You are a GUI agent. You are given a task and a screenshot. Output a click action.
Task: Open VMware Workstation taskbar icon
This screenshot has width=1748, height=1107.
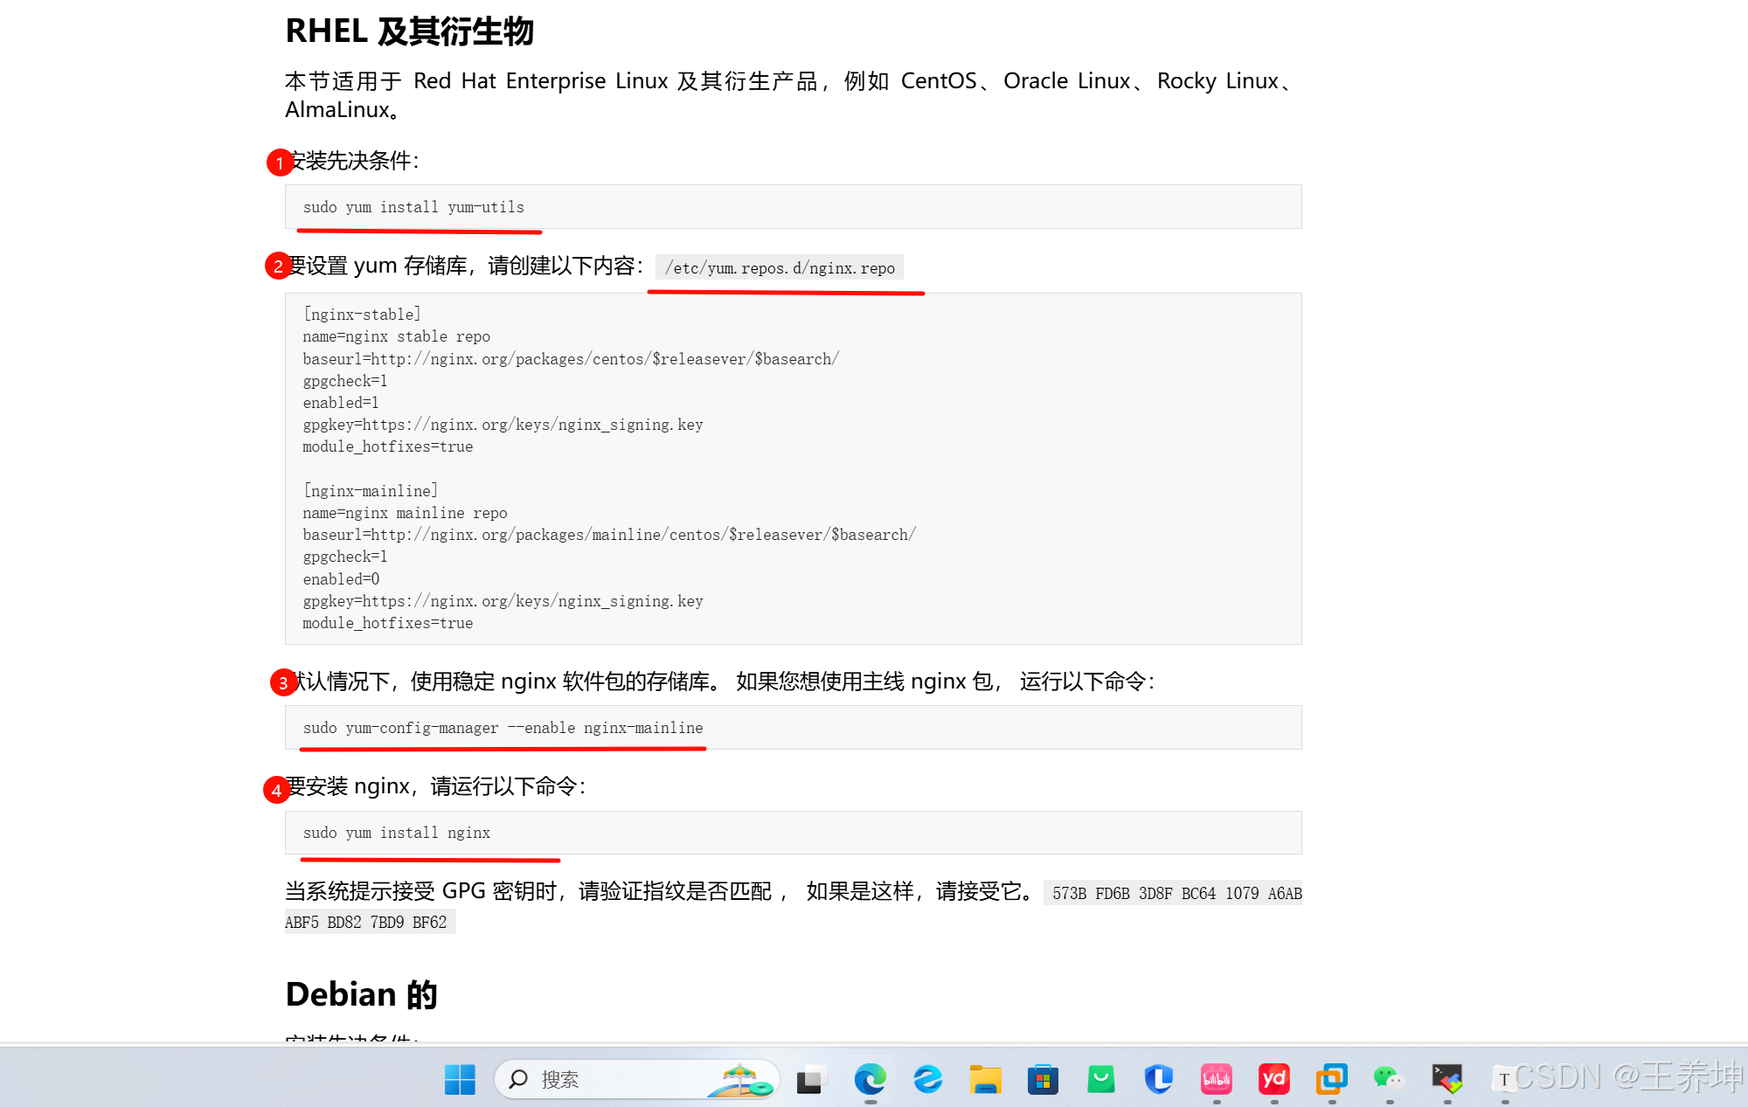[1331, 1080]
